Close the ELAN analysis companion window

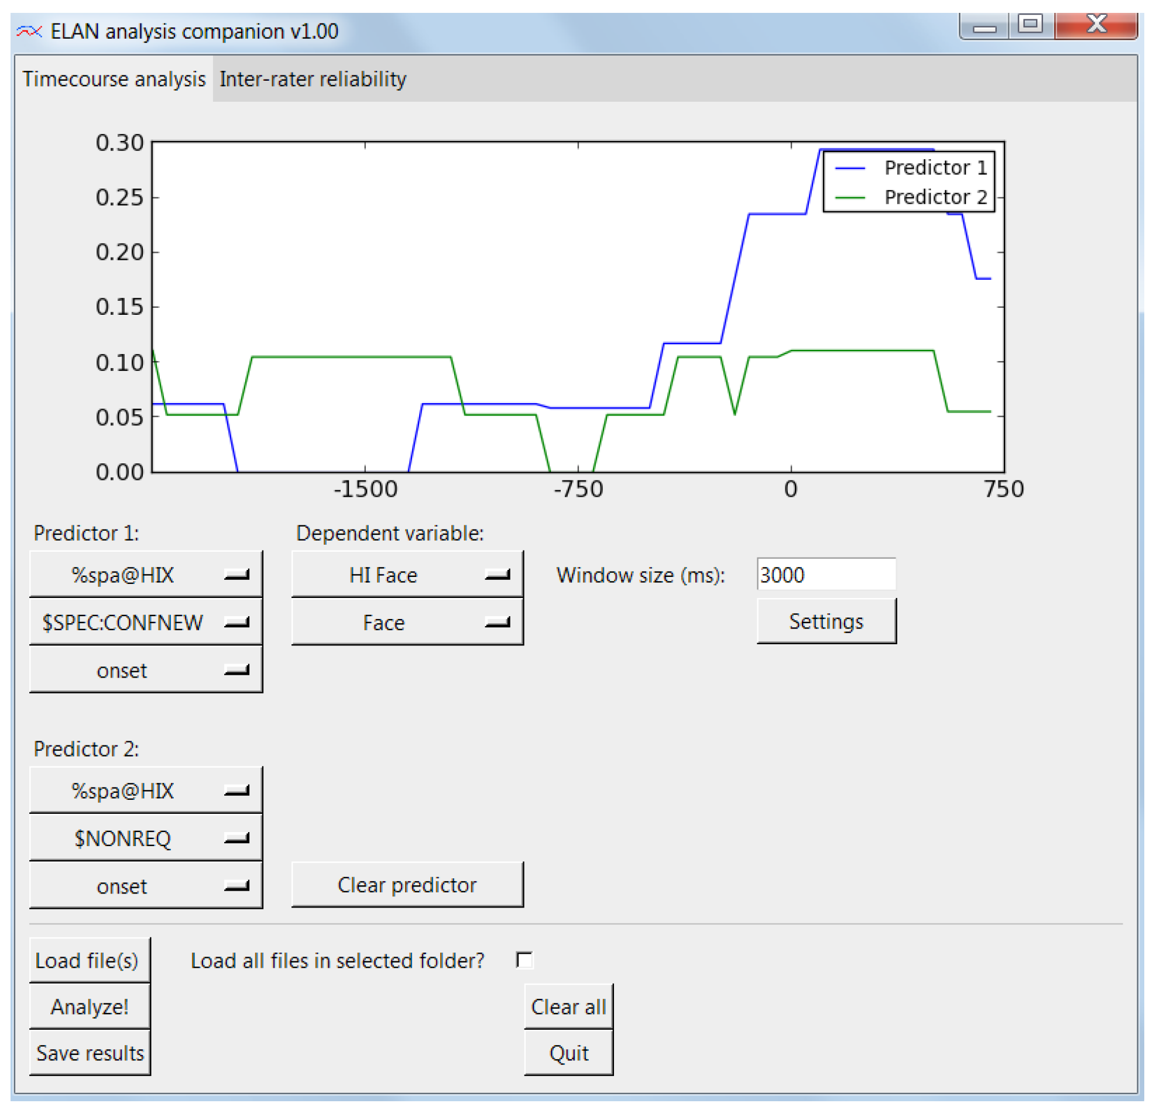tap(1096, 25)
